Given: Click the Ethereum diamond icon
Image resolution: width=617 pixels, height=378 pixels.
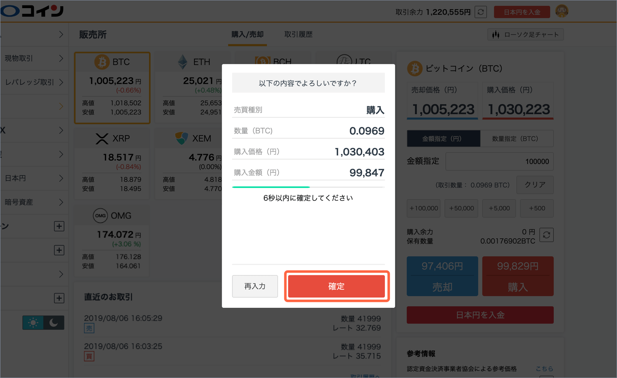Looking at the screenshot, I should [183, 62].
